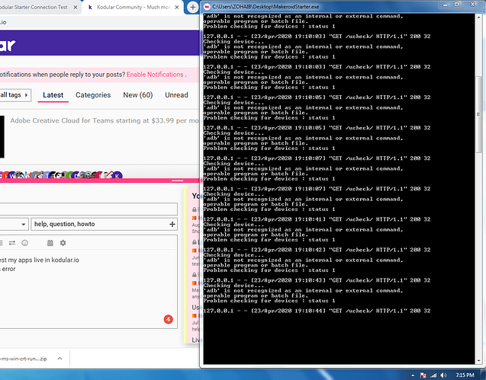Open the downloaded zip file options chevron
Viewport: 486px width, 380px height.
(x=60, y=359)
